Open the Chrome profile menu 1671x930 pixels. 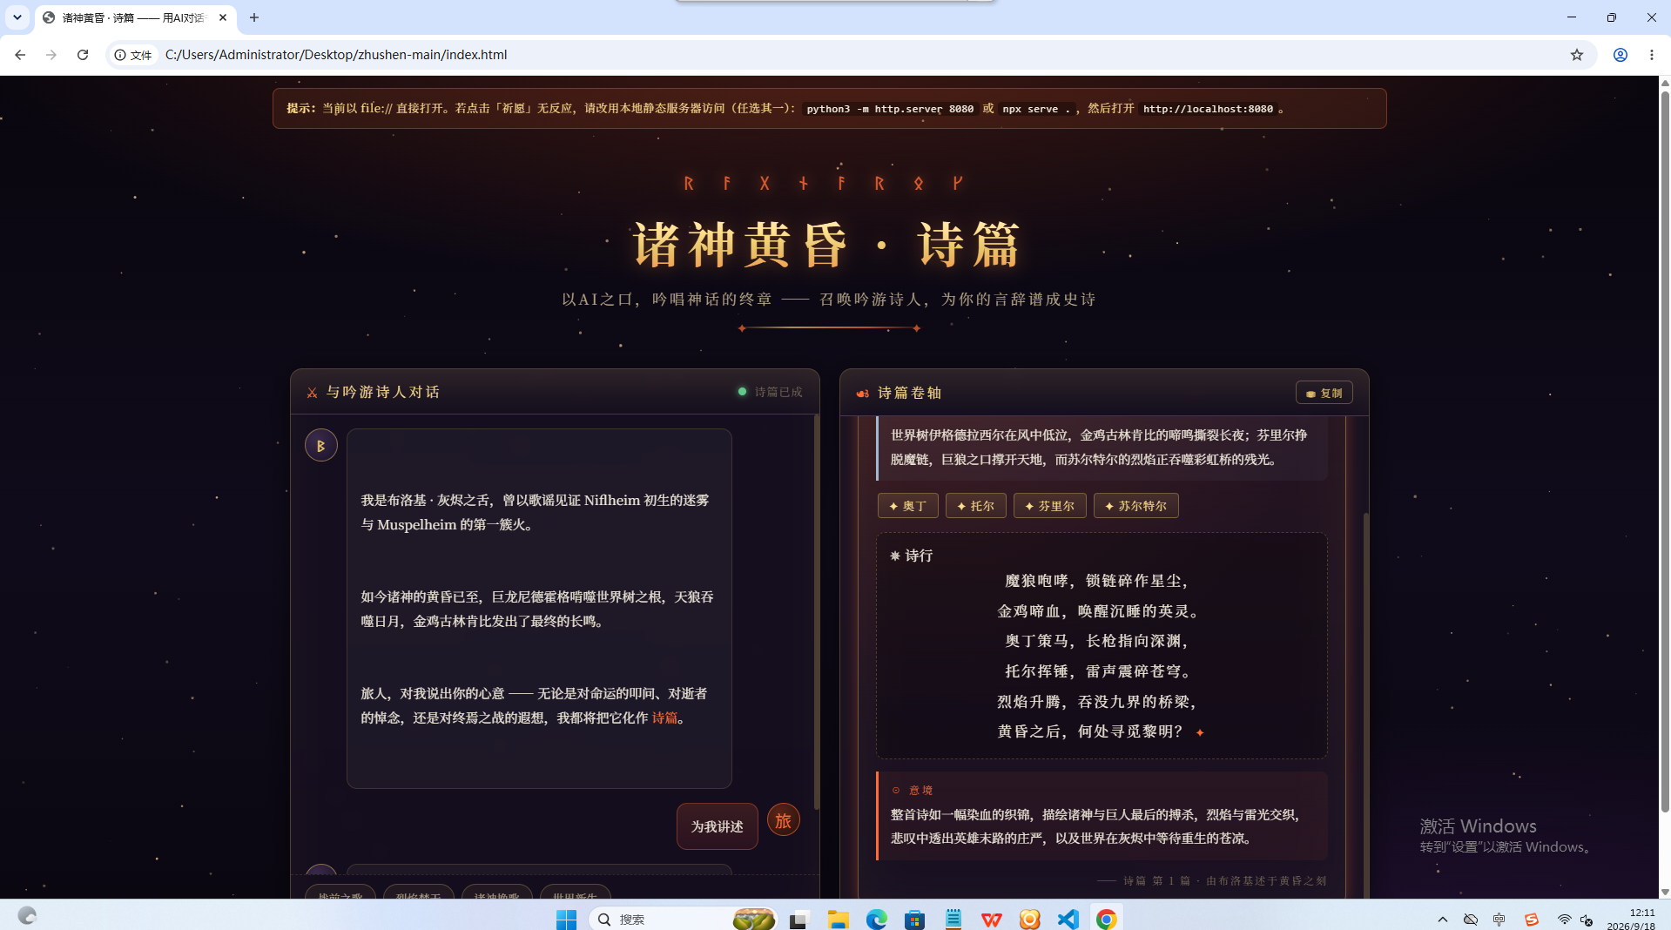pyautogui.click(x=1620, y=55)
